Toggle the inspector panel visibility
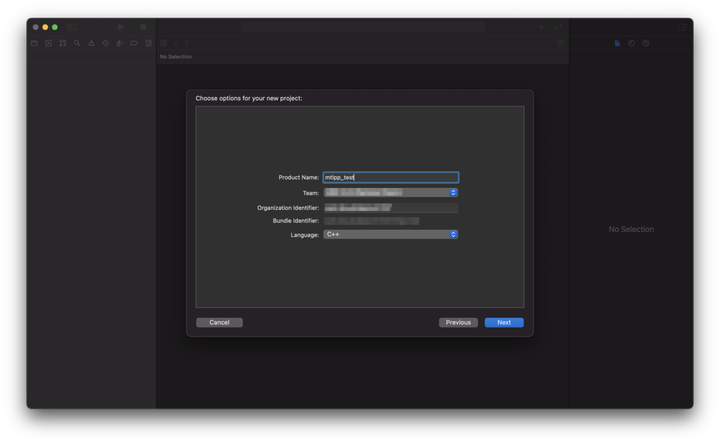Viewport: 720px width, 444px height. pos(682,27)
